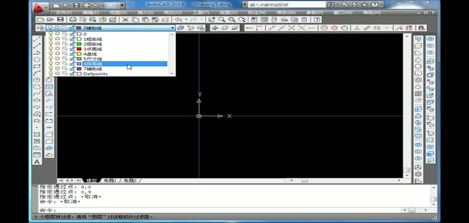
Task: Switch to the 布局1 layout tab
Action: [x=110, y=181]
